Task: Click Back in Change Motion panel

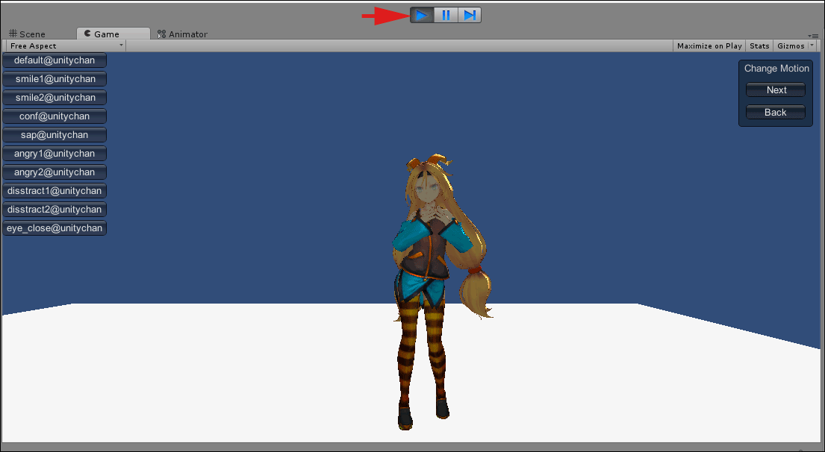Action: tap(776, 113)
